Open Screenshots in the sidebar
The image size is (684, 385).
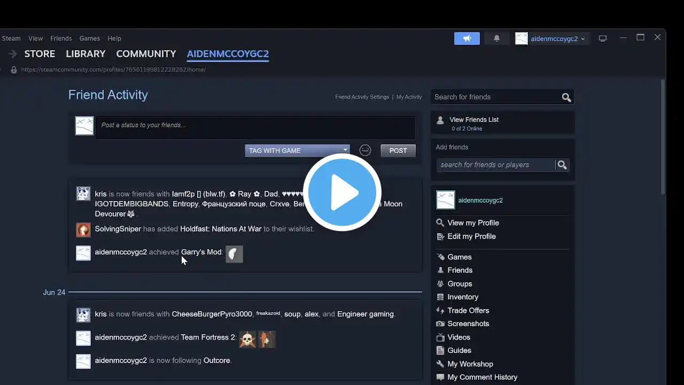(x=468, y=324)
